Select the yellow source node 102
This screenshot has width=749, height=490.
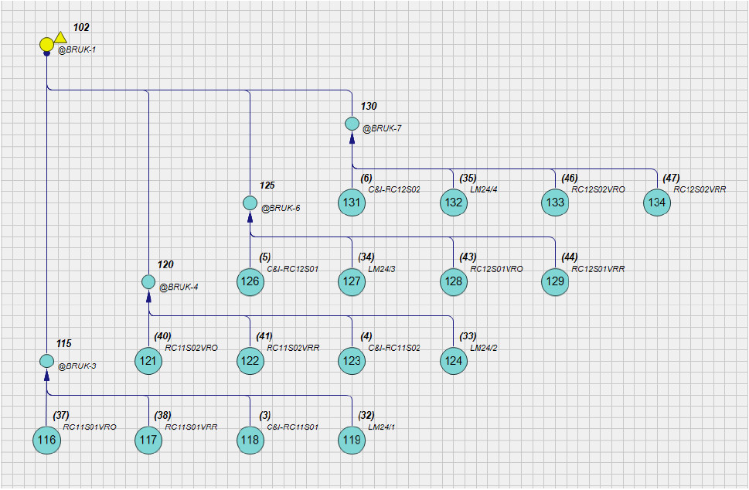[x=47, y=45]
